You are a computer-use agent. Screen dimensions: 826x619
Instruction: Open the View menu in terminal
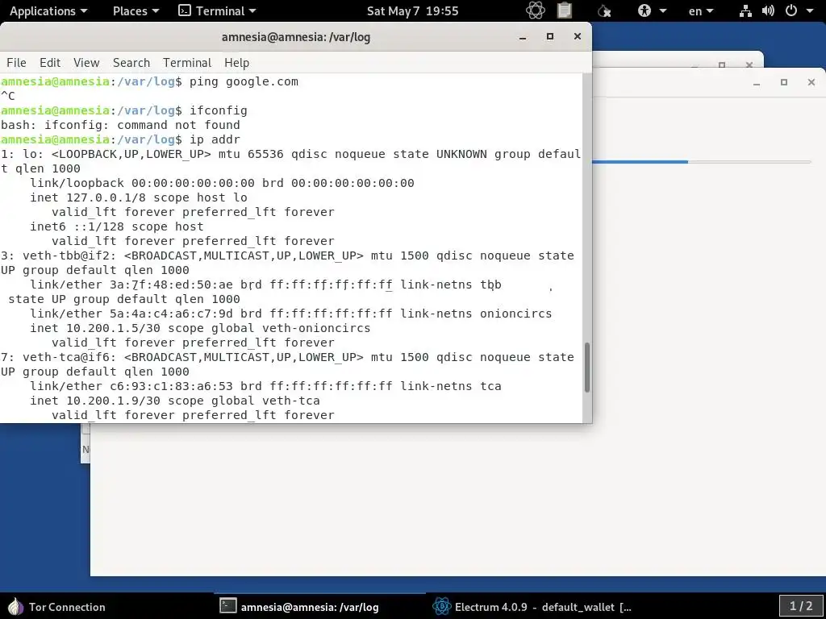pyautogui.click(x=86, y=63)
